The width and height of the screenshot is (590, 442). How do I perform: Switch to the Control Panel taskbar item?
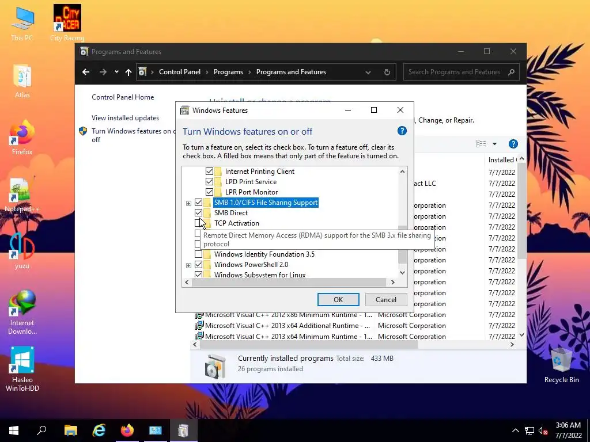coord(156,430)
